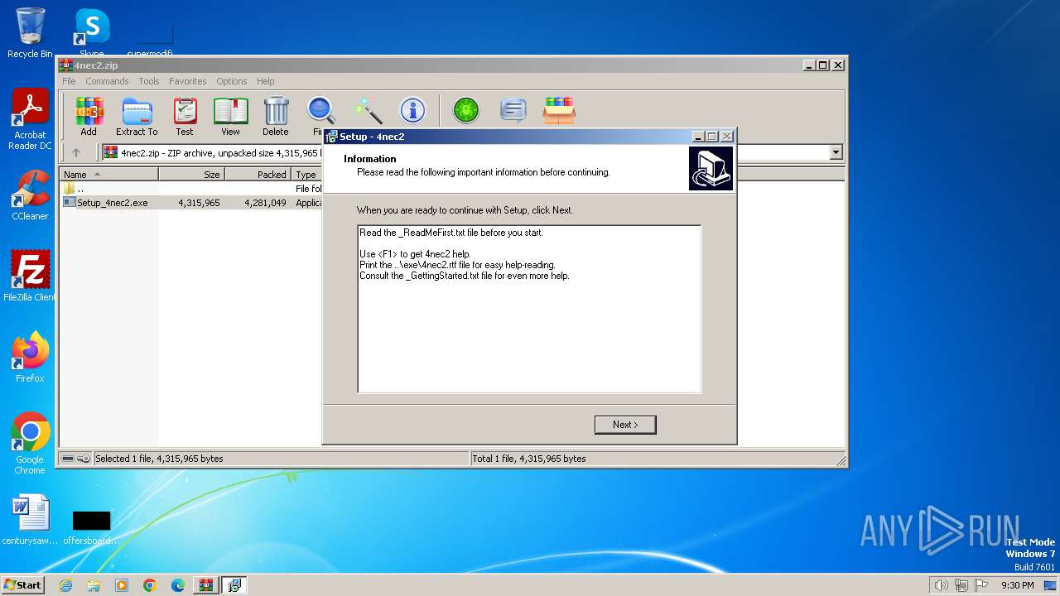Click the View file icon in WinRAR
The height and width of the screenshot is (596, 1060).
[230, 116]
